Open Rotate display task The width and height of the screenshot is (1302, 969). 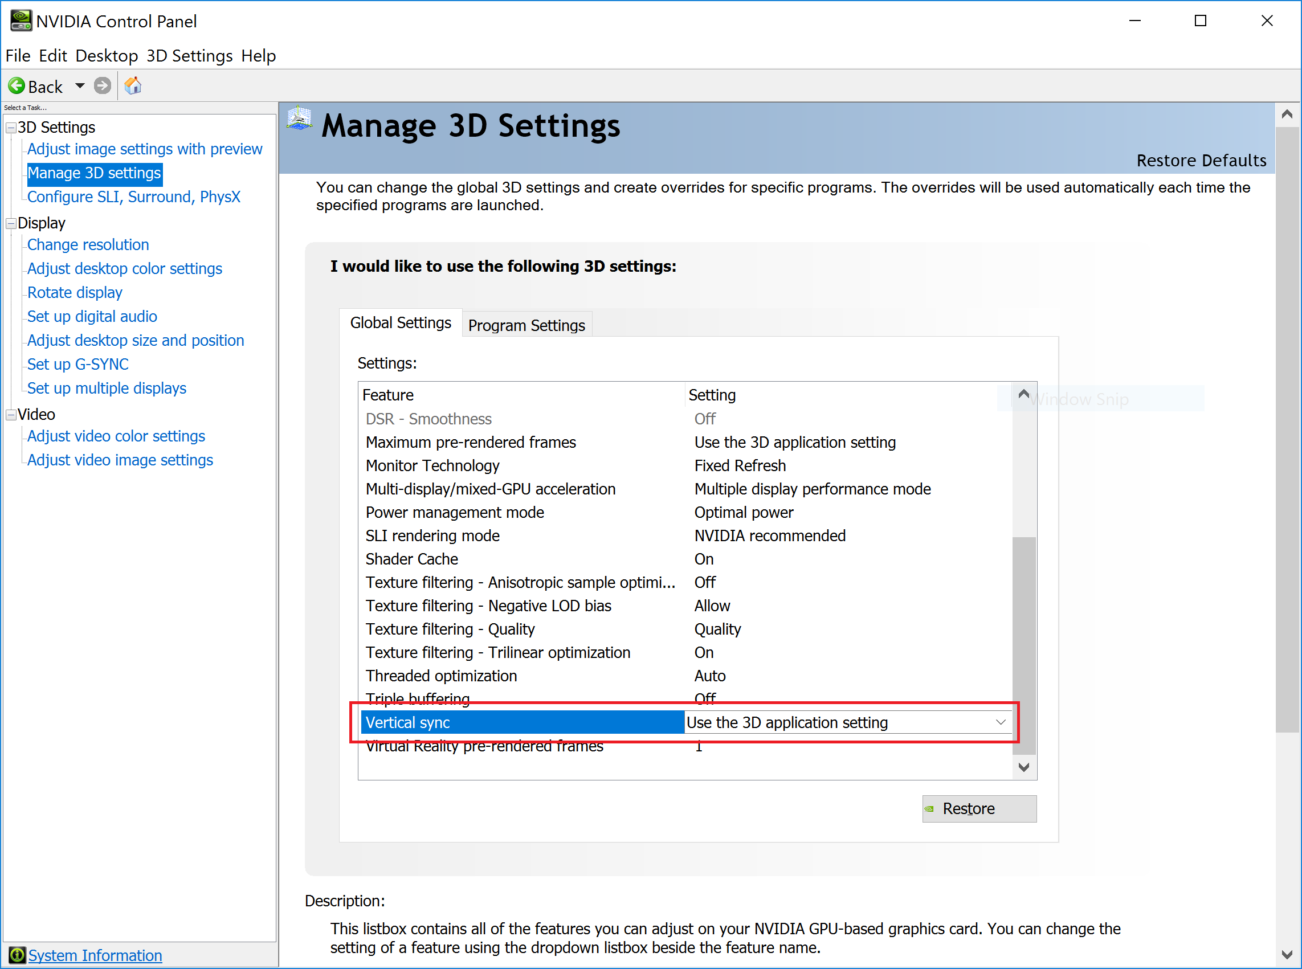75,293
